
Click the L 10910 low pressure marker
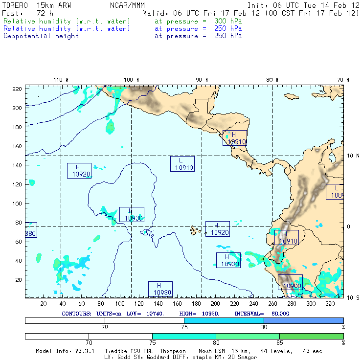tap(182, 164)
